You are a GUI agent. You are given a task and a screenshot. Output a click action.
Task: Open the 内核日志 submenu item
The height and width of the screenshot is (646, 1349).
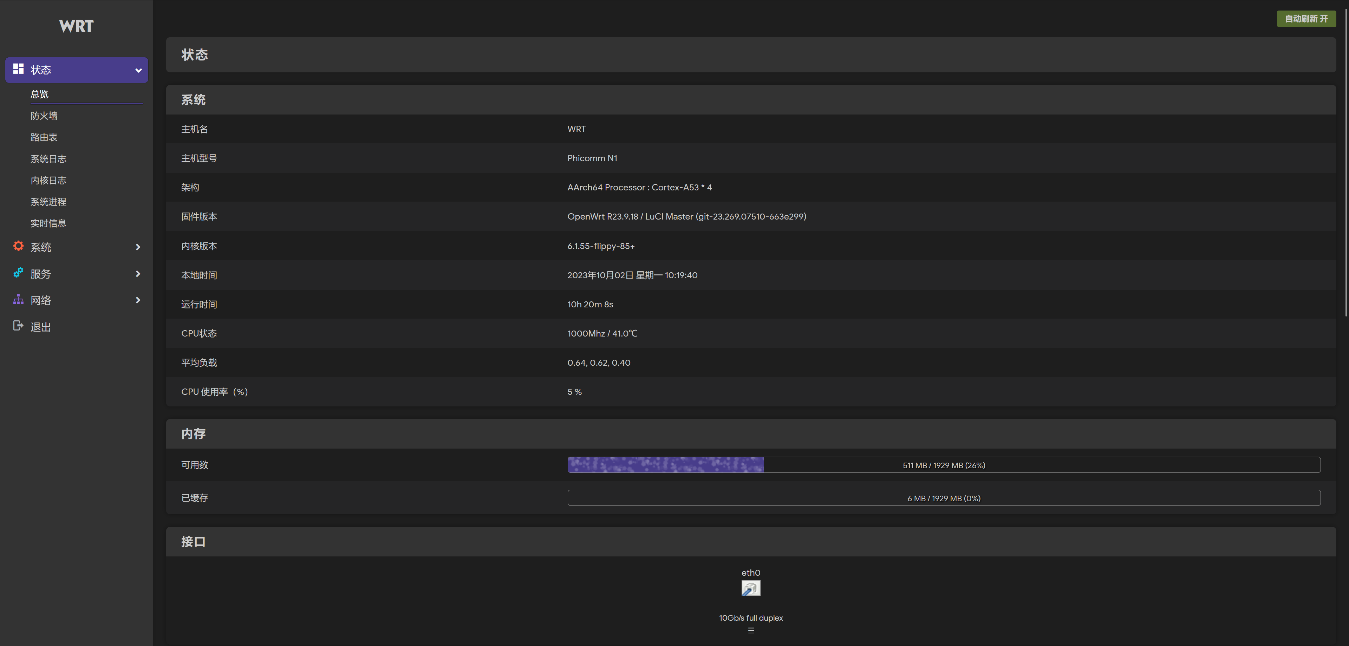[48, 180]
